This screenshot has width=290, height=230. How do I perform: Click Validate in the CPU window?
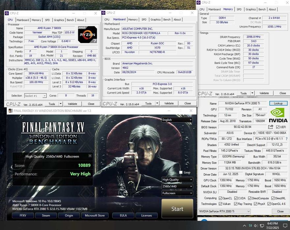coord(72,104)
